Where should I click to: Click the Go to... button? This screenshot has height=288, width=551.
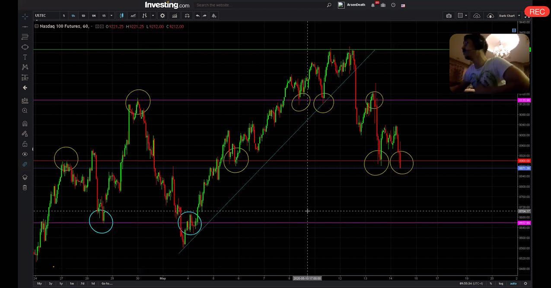[x=107, y=284]
